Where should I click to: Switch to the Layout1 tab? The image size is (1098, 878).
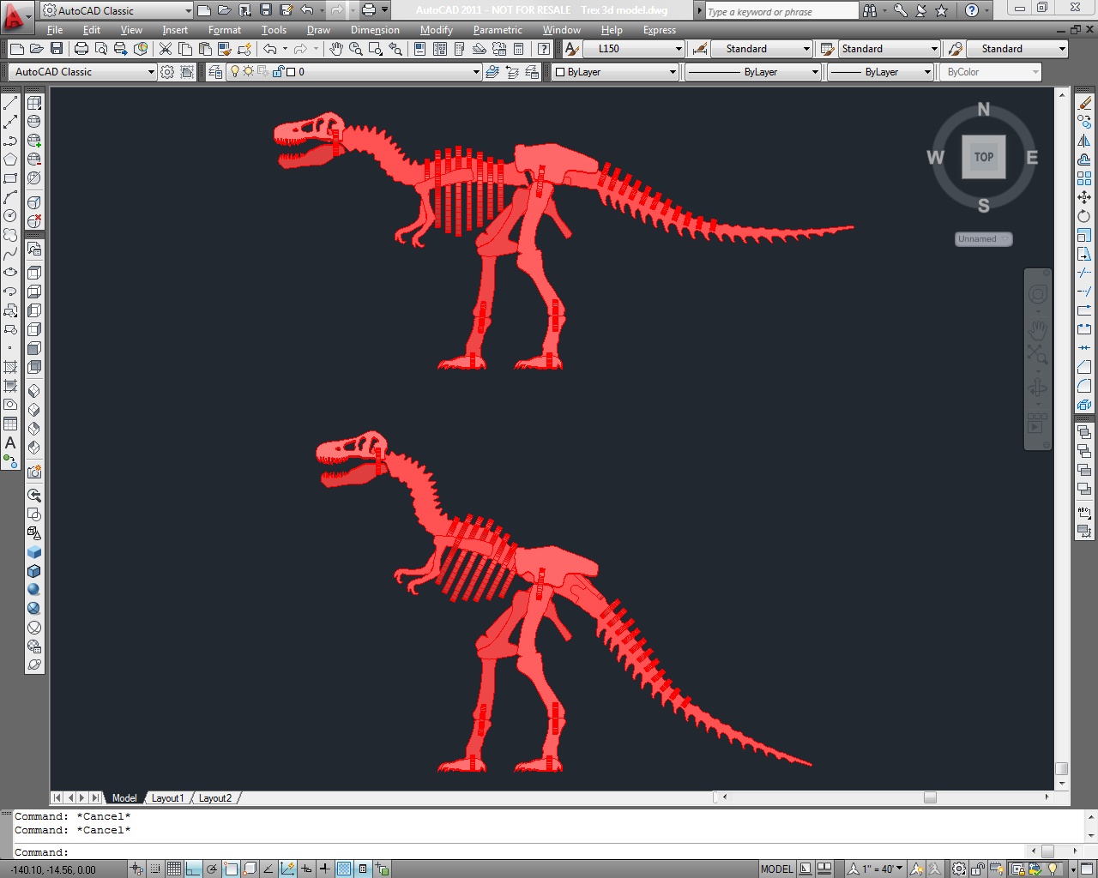point(167,798)
